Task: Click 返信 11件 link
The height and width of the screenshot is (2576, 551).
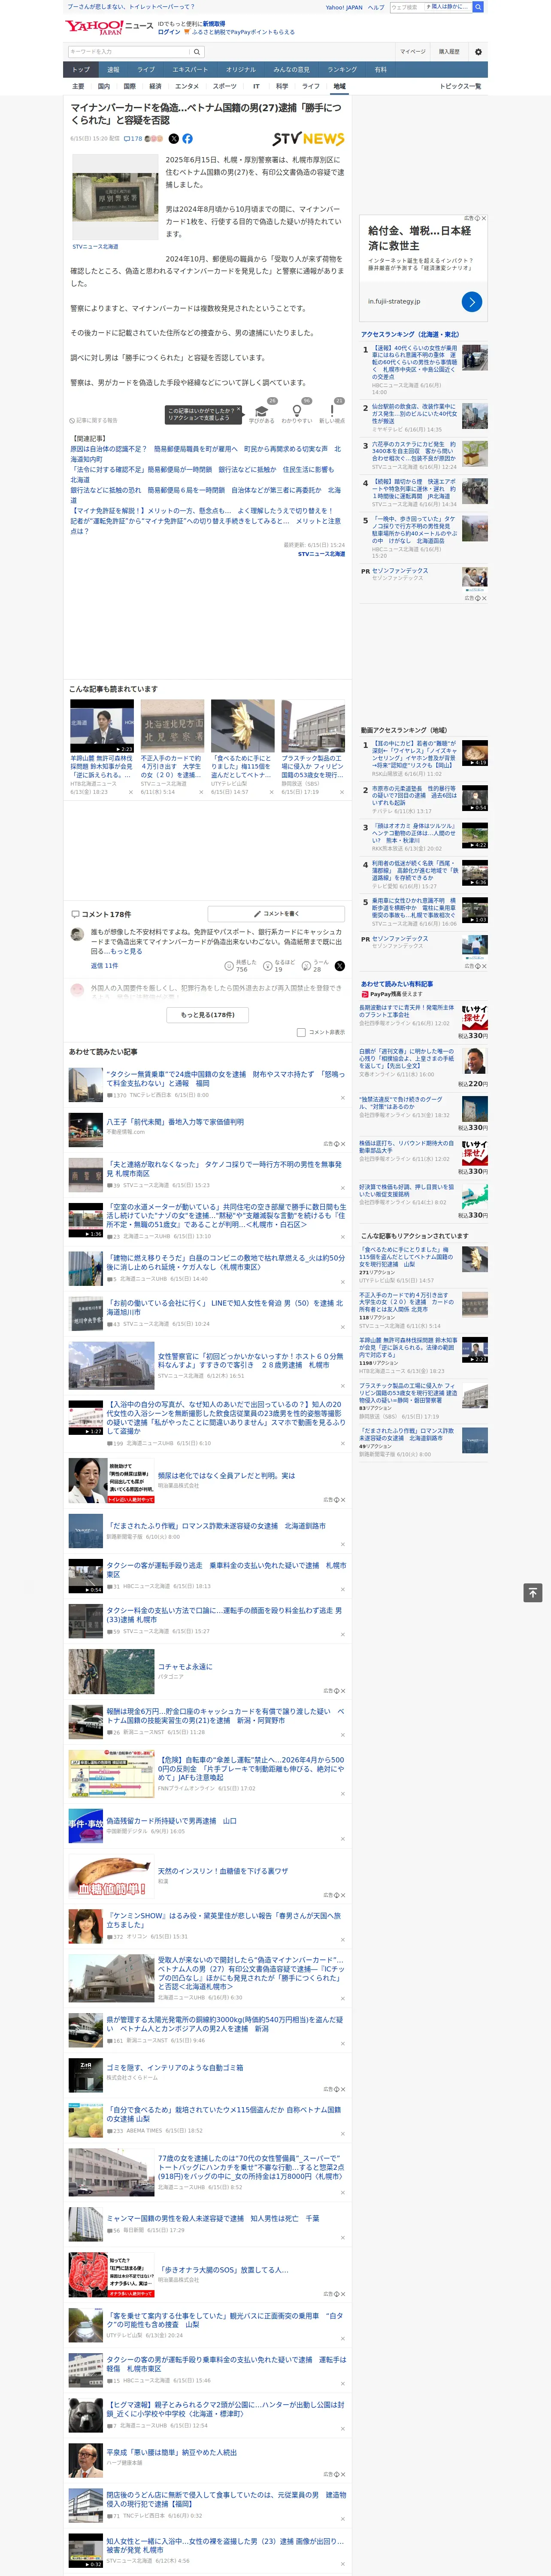Action: tap(104, 966)
